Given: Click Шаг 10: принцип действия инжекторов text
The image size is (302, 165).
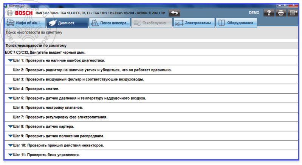Looking at the screenshot, I should [59, 145].
